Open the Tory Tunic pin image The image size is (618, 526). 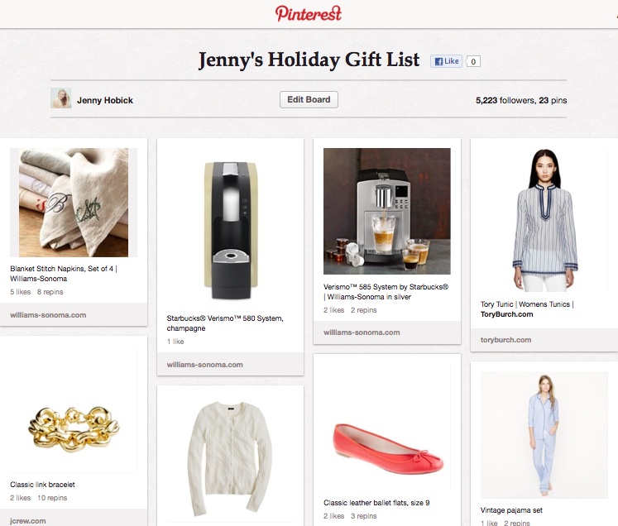click(x=544, y=220)
